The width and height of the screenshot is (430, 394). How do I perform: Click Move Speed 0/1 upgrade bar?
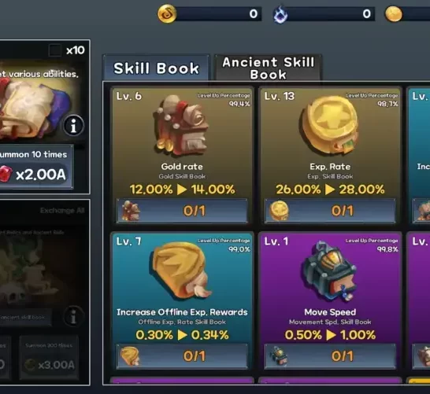click(330, 356)
